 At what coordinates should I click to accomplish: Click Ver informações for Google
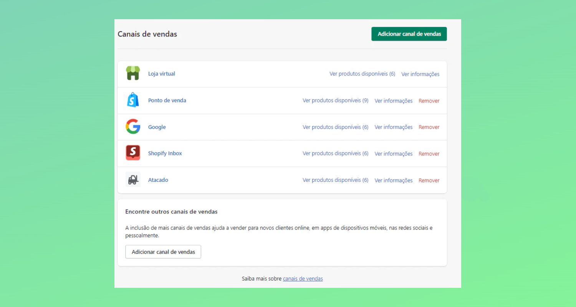click(x=394, y=127)
